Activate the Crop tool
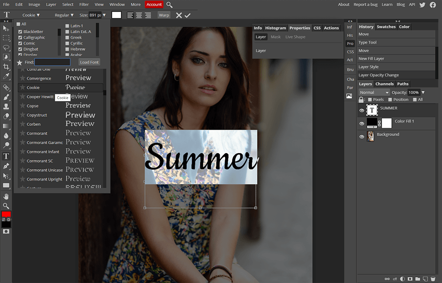Viewport: 442px width, 283px height. (x=6, y=67)
